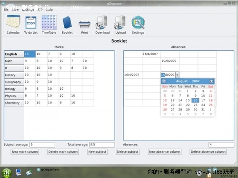Expand the absence date dropdown arrow
This screenshot has height=178, width=238.
pyautogui.click(x=177, y=75)
